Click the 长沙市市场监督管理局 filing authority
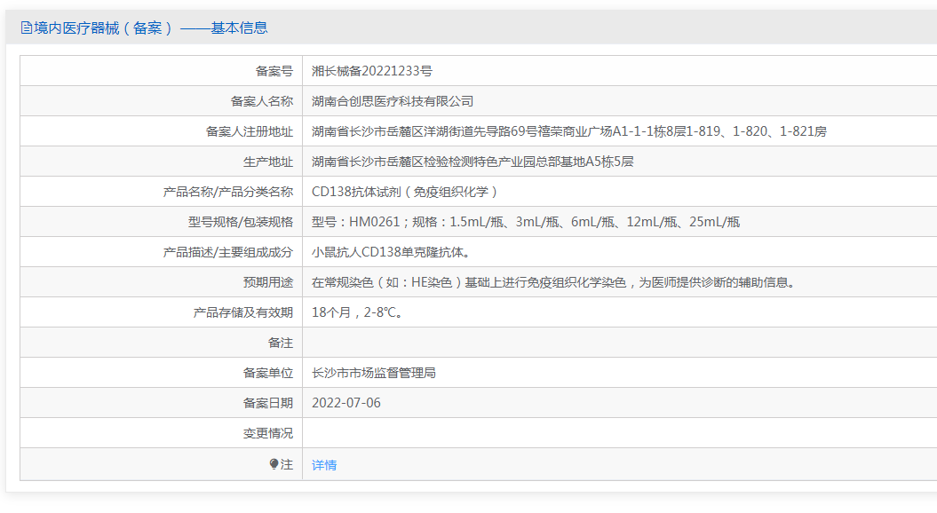The width and height of the screenshot is (937, 513). click(x=374, y=373)
